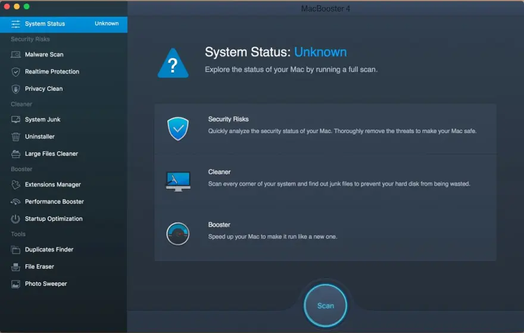
Task: Click the Security Risks blue shield checkmark icon
Action: (x=178, y=128)
